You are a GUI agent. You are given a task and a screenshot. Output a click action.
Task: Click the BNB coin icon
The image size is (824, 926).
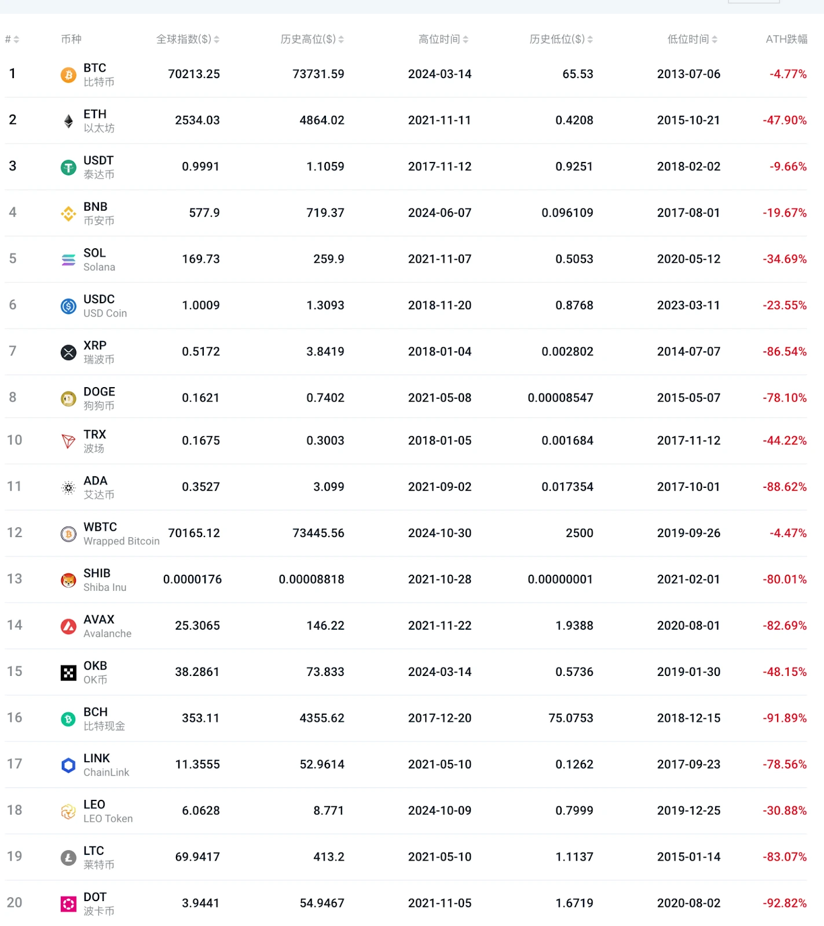point(68,214)
